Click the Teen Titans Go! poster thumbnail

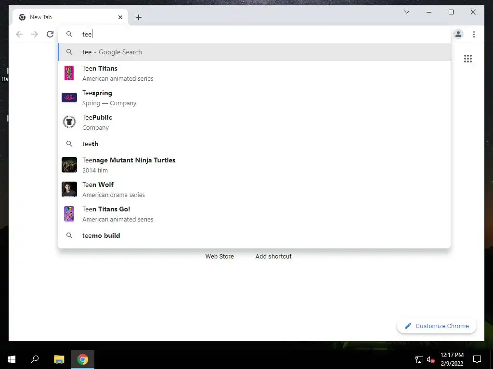tap(69, 214)
